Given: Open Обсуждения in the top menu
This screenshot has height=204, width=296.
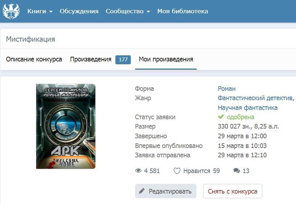Looking at the screenshot, I should pyautogui.click(x=79, y=11).
